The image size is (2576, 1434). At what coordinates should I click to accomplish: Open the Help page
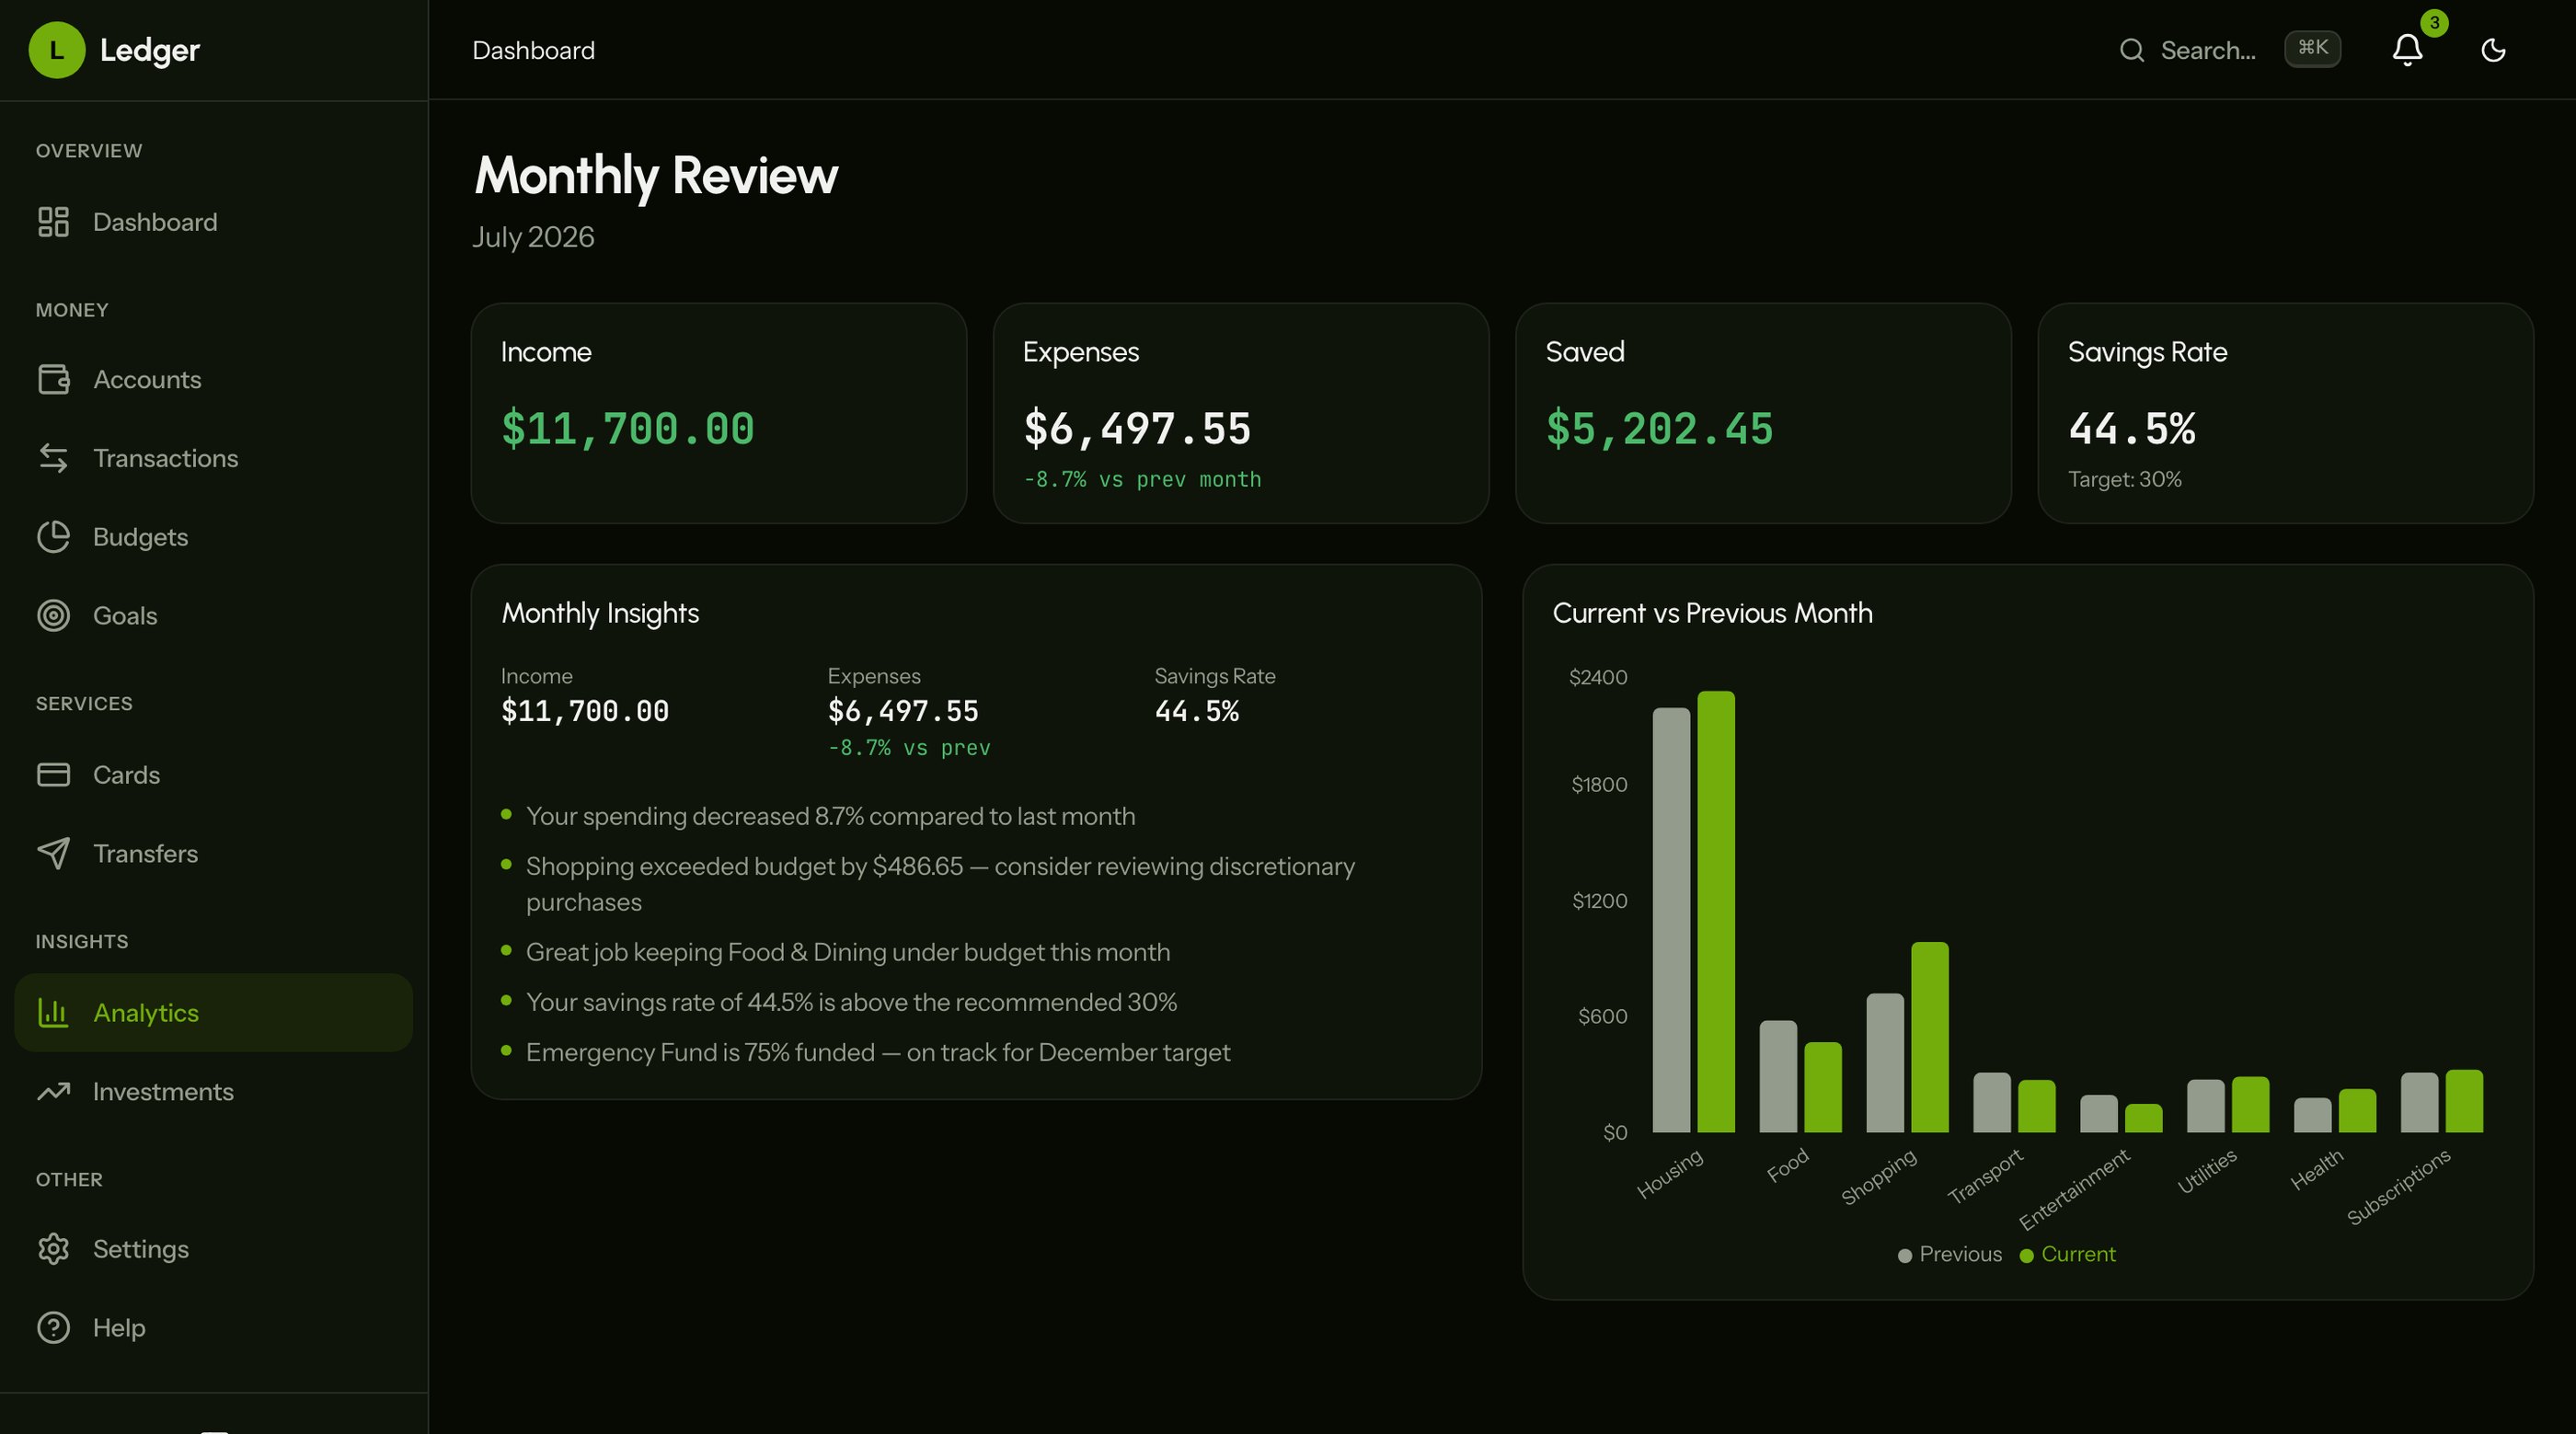214,1328
